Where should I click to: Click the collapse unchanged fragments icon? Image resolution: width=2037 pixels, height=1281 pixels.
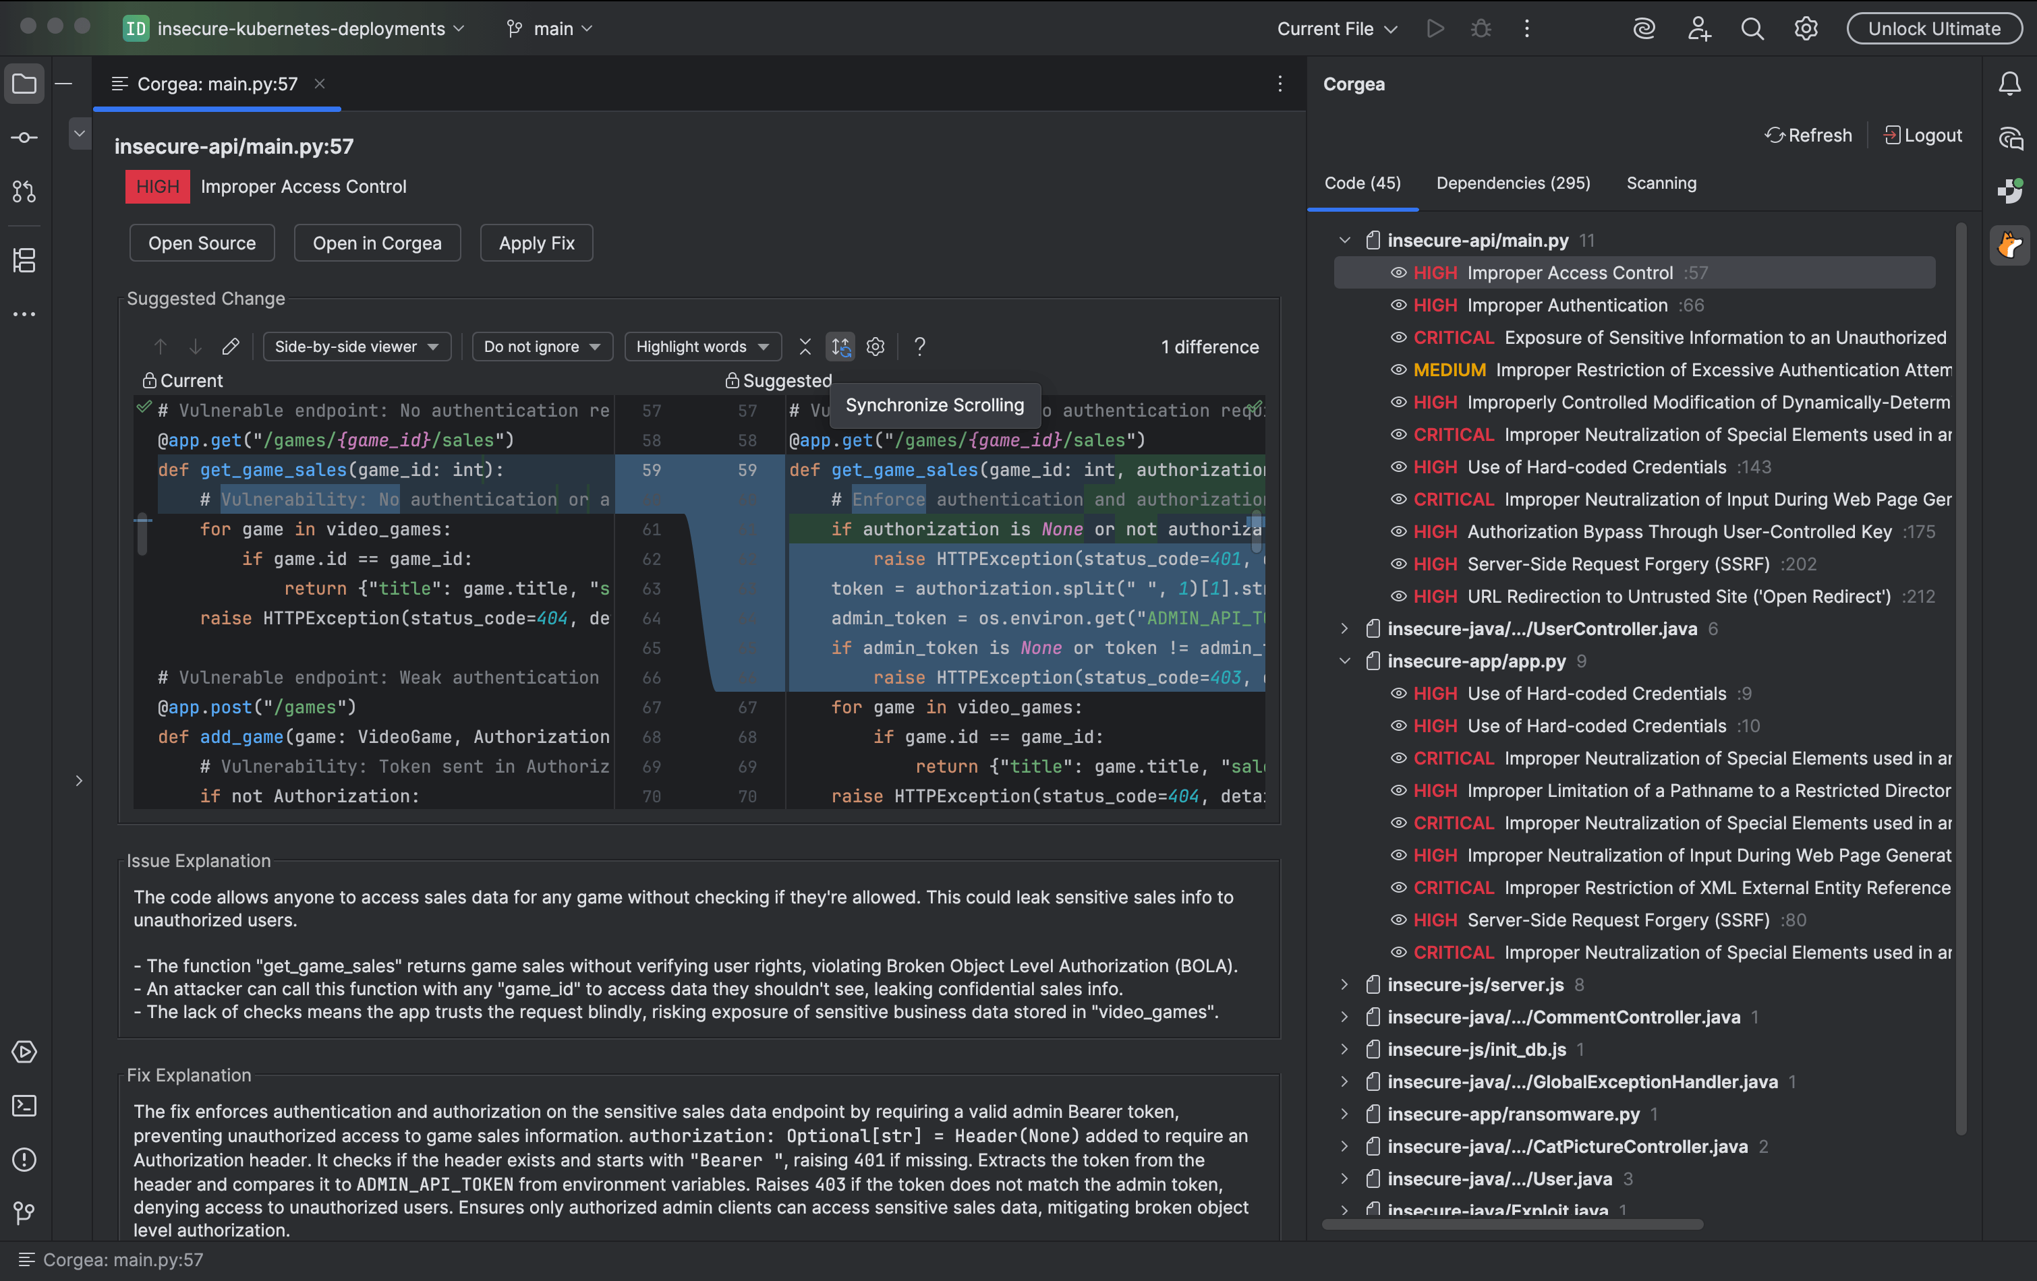805,347
